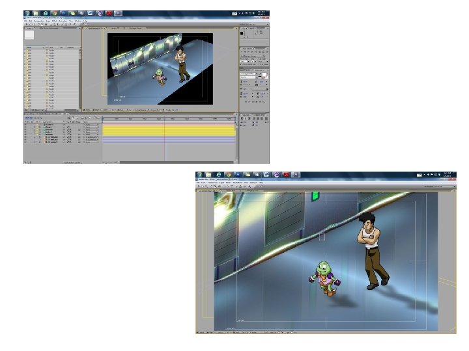This screenshot has width=469, height=351.
Task: Click Word icon in lower screenshot taskbar
Action: (x=266, y=175)
